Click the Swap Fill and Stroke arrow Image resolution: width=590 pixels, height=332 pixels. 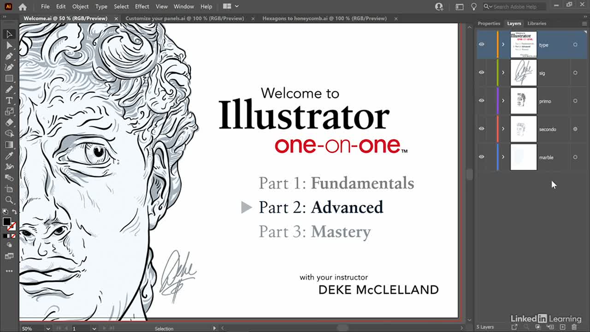coord(14,212)
